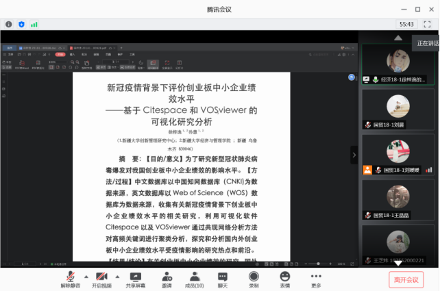Click the 55:43 meeting timer
Viewport: 440px width, 291px height.
pyautogui.click(x=406, y=25)
